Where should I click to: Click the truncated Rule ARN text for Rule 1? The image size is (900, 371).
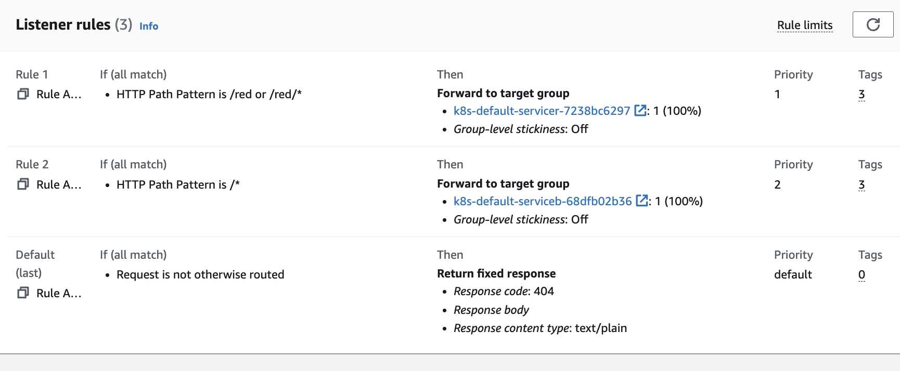click(x=59, y=95)
